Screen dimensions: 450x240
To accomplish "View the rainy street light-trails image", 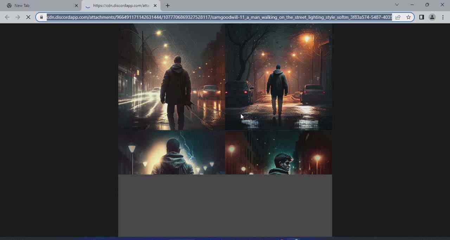I will click(x=171, y=77).
